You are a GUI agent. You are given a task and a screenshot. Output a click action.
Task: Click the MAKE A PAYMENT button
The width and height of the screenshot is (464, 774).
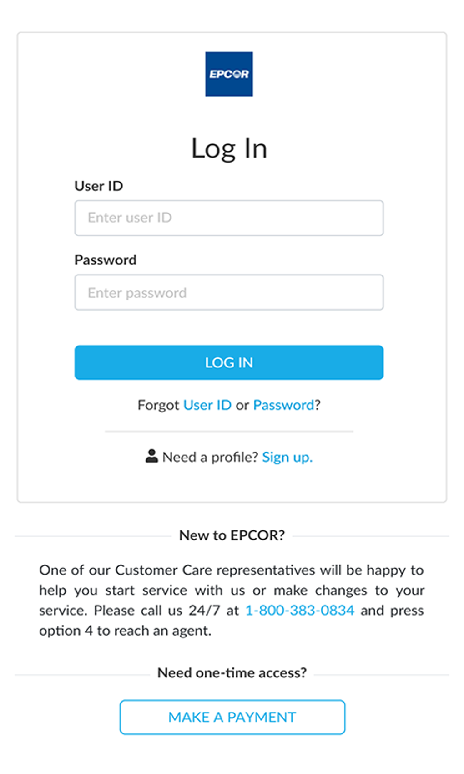[x=232, y=717]
